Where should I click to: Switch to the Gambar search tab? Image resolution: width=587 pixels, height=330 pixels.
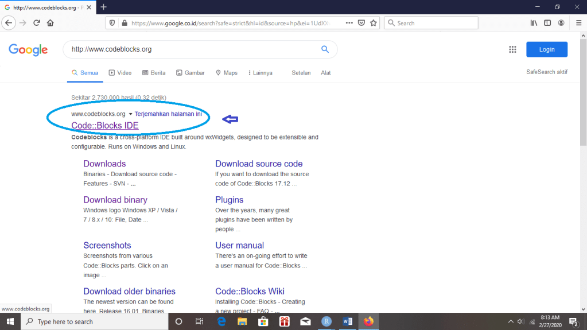pos(191,73)
